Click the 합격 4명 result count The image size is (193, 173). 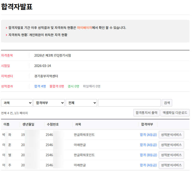pos(40,86)
